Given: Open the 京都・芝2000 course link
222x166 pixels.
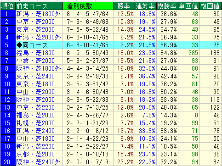Looking at the screenshot, I should 35,155.
